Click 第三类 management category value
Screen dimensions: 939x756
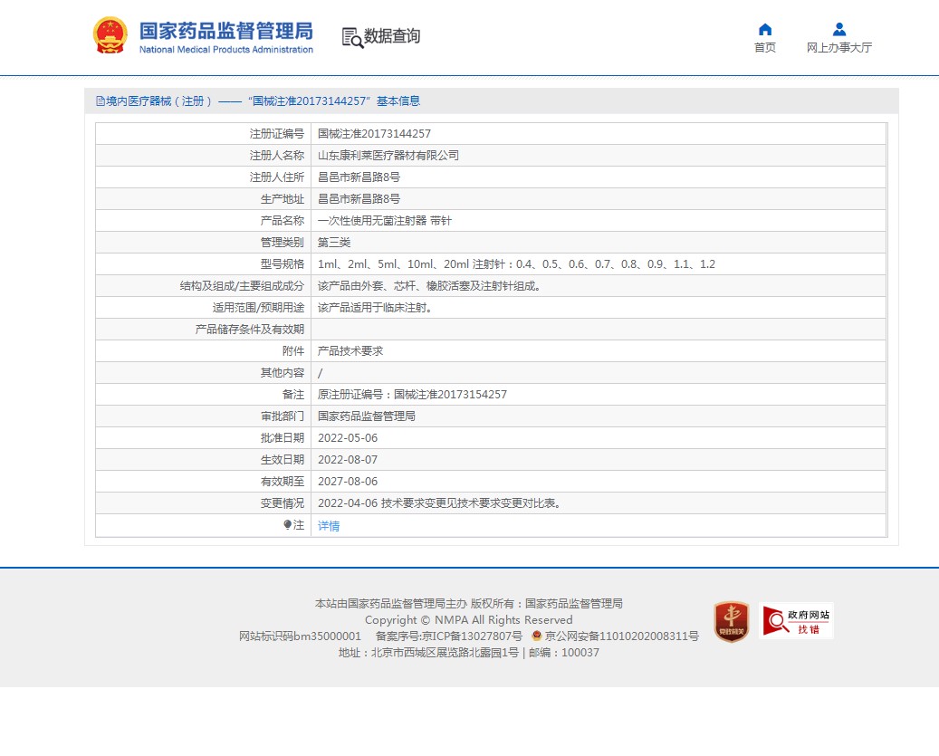(334, 243)
